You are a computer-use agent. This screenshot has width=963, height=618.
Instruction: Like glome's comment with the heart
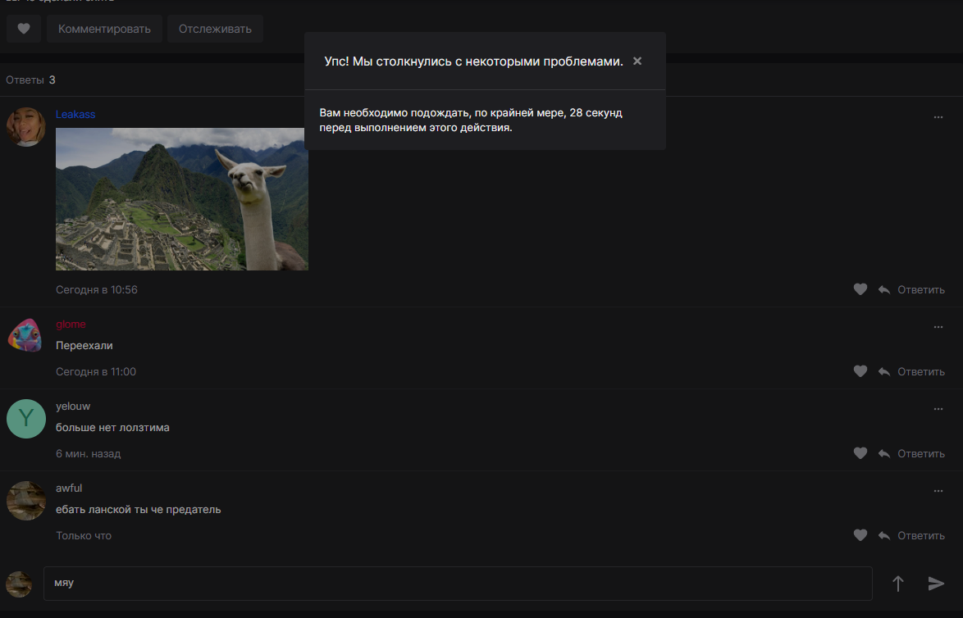coord(860,371)
